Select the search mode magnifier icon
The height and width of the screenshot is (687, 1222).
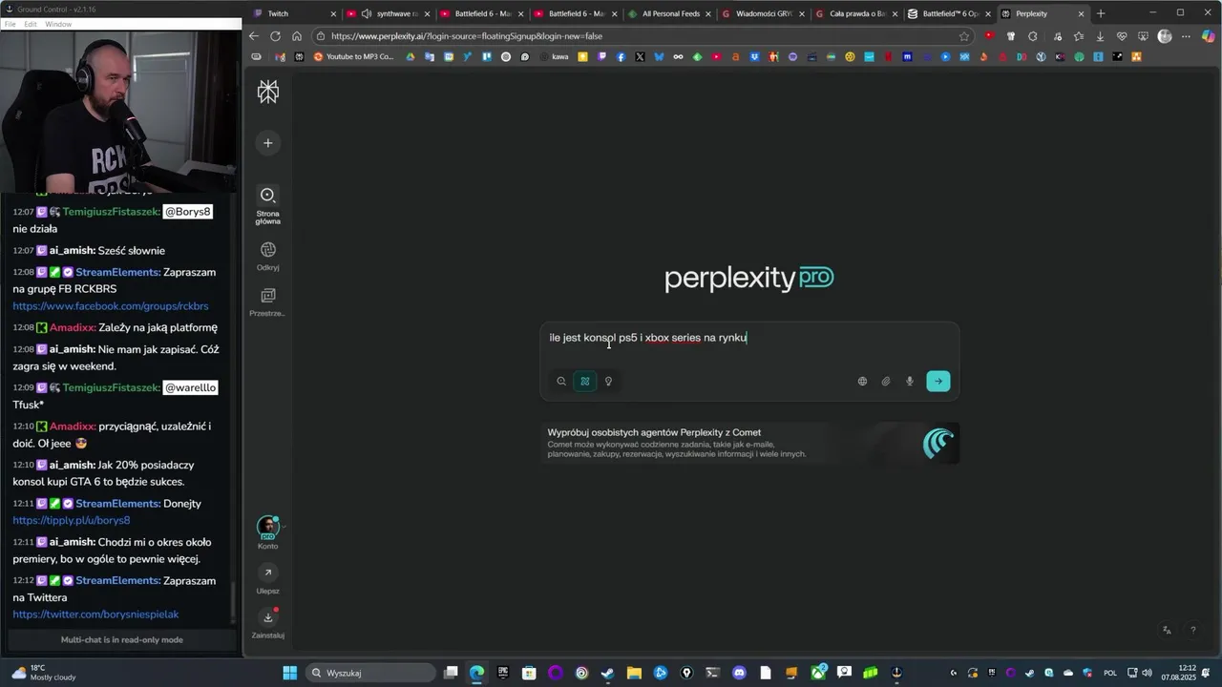[x=561, y=382]
